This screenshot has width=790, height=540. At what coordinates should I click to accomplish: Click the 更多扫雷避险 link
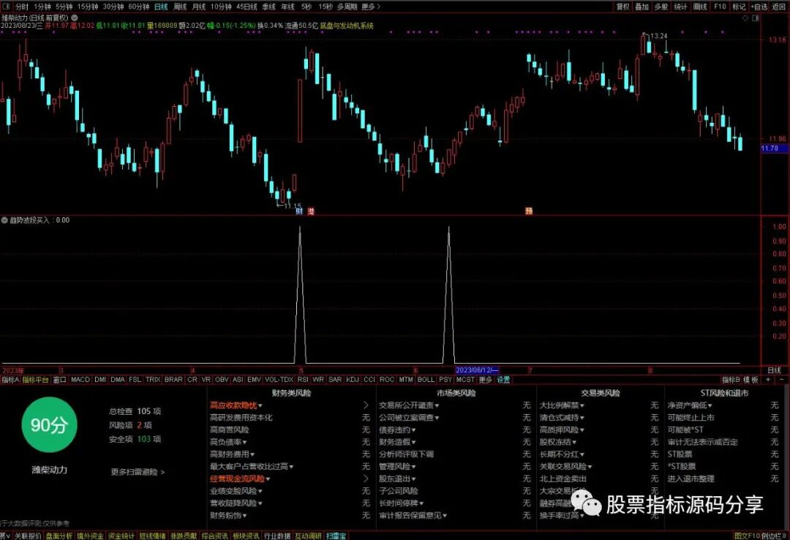[x=138, y=473]
